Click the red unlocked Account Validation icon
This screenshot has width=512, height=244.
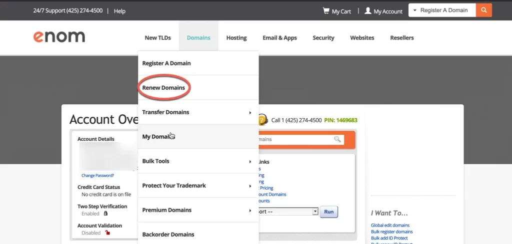click(x=107, y=233)
